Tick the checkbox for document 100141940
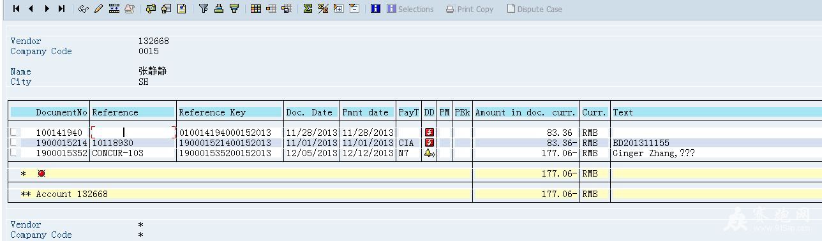Viewport: 822px width, 241px height. (x=13, y=133)
